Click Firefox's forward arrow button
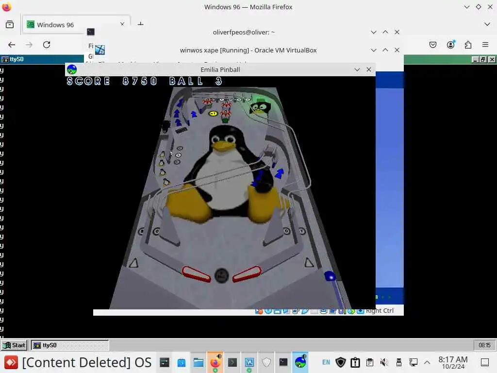The height and width of the screenshot is (373, 497). (29, 45)
